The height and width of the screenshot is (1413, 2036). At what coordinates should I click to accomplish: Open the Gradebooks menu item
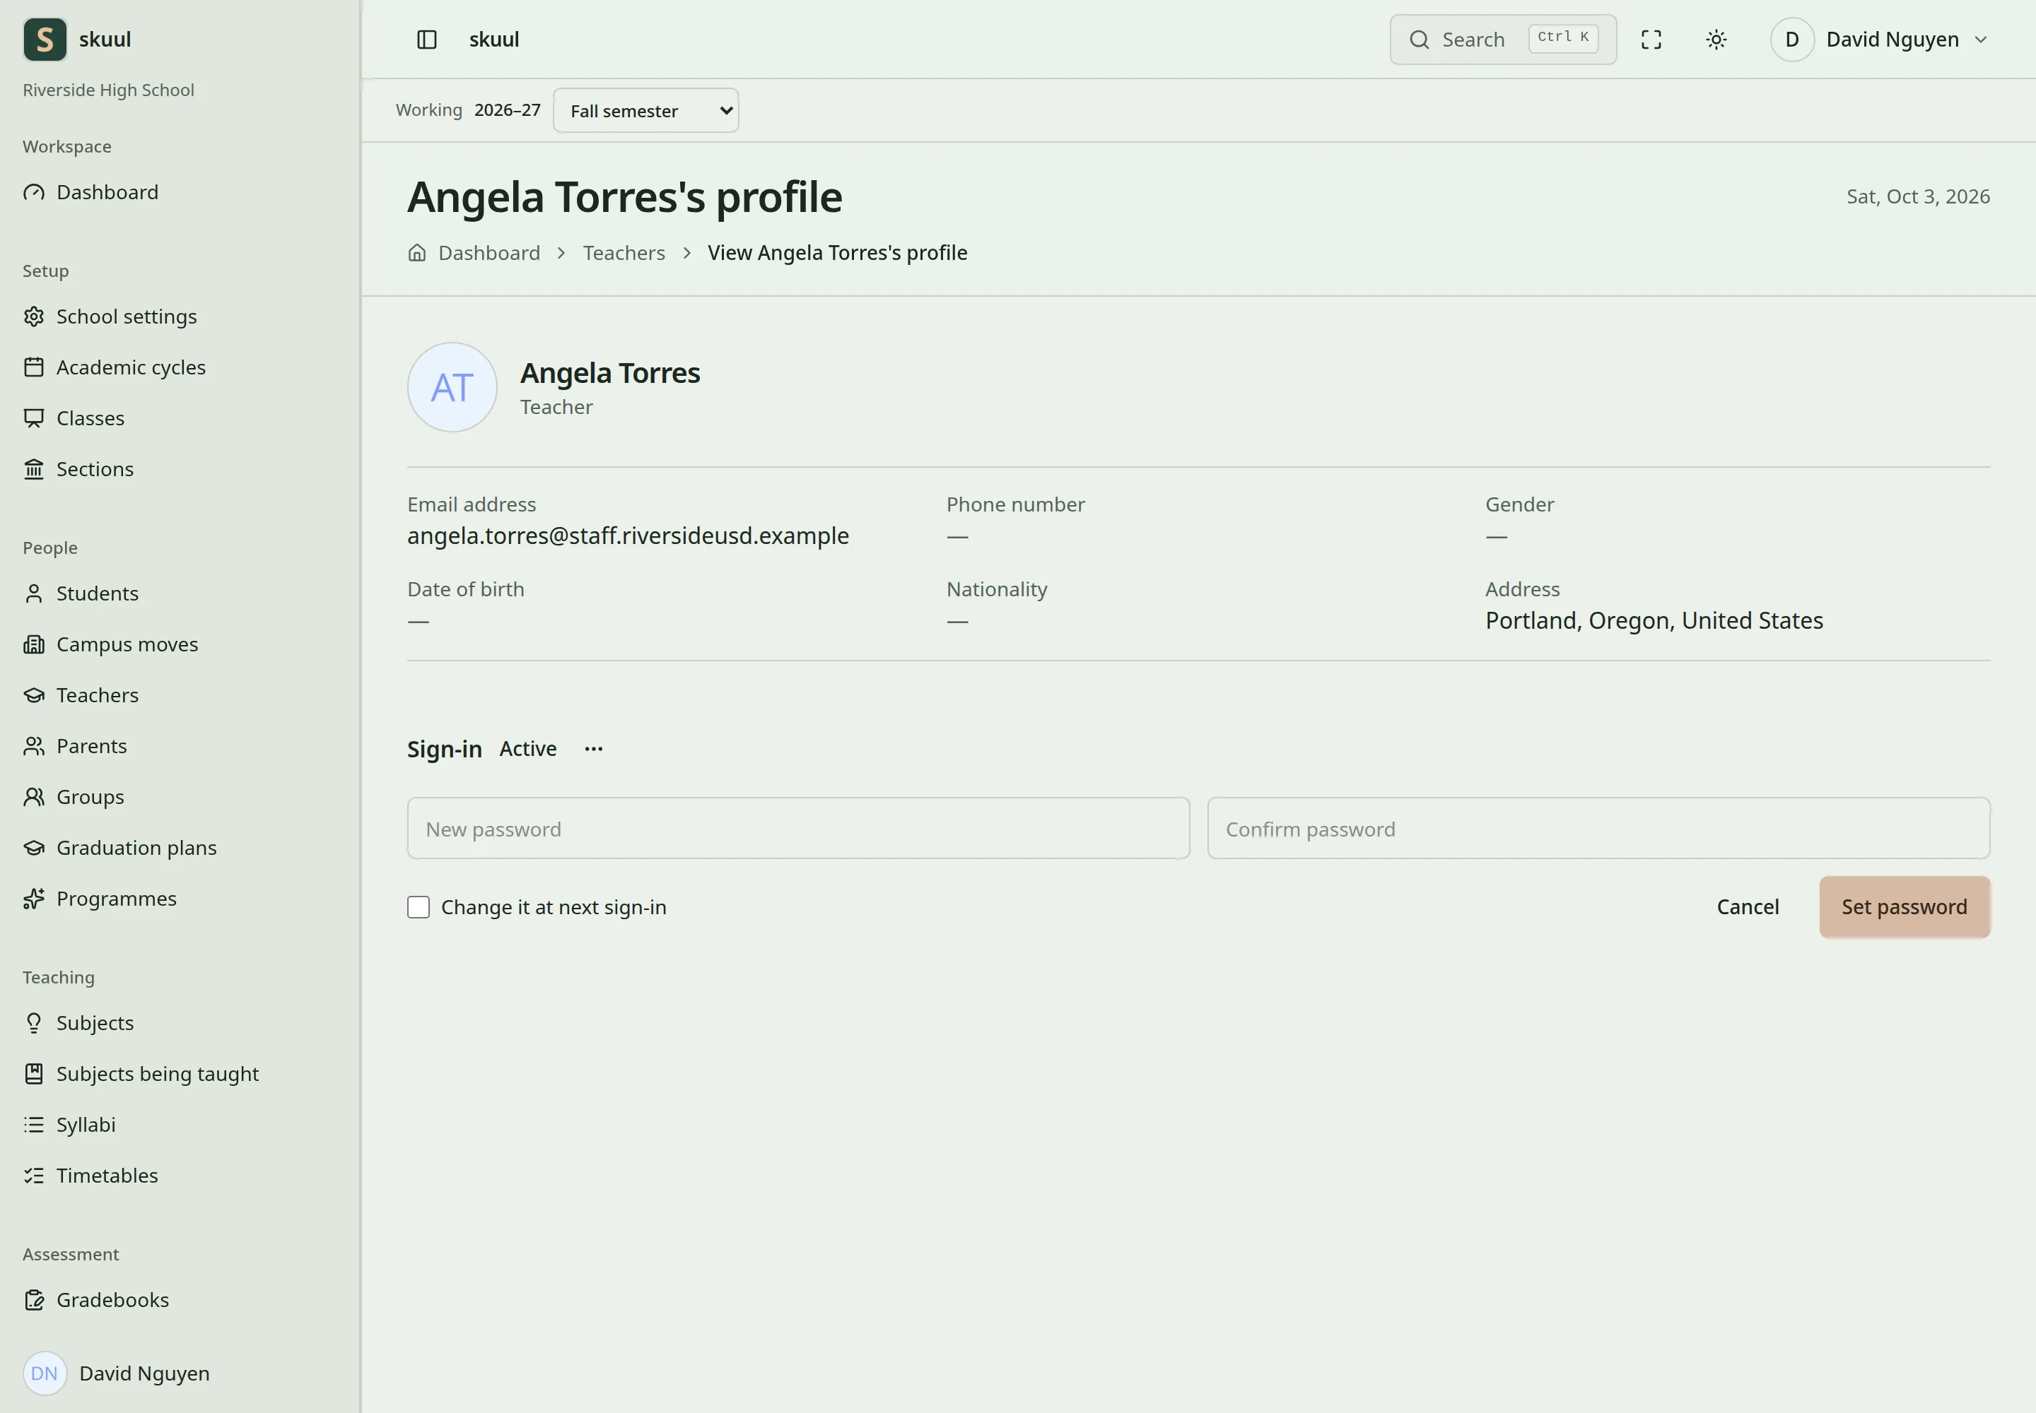point(112,1300)
